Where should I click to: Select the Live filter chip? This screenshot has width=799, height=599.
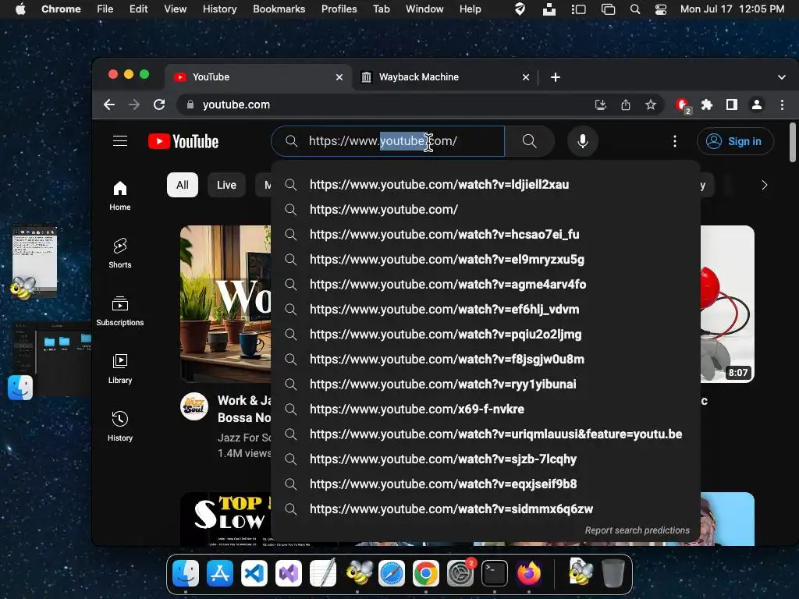[x=226, y=185]
